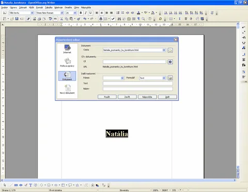The height and width of the screenshot is (192, 248).
Task: Open the Nástroje menu
Action: click(x=58, y=8)
